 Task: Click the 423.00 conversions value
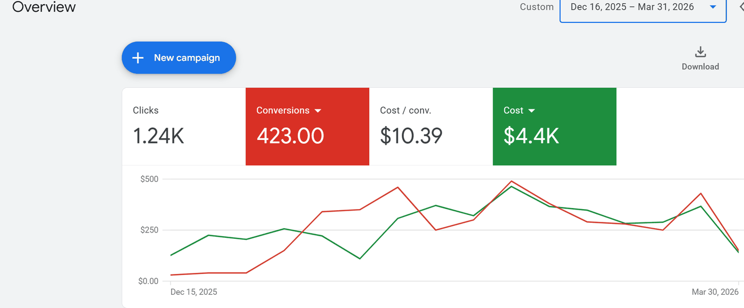(x=290, y=136)
